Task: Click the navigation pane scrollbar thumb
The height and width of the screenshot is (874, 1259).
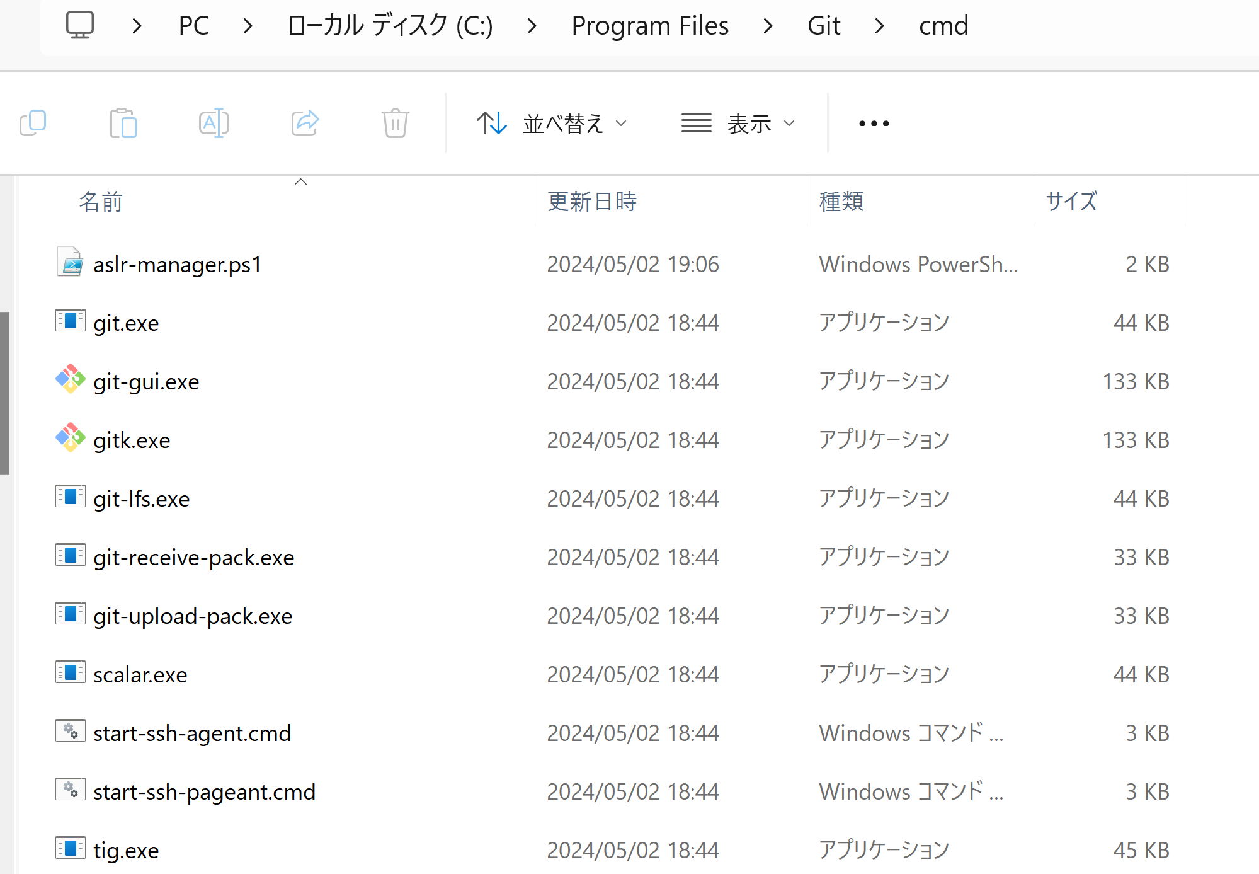Action: point(4,393)
